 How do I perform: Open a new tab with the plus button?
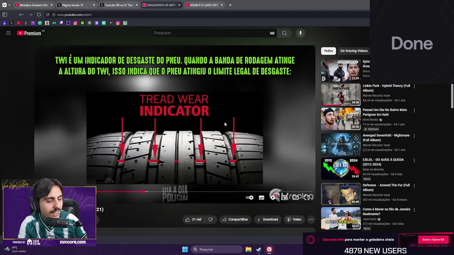coord(230,5)
